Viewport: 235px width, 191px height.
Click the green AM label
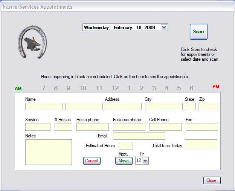(18, 88)
